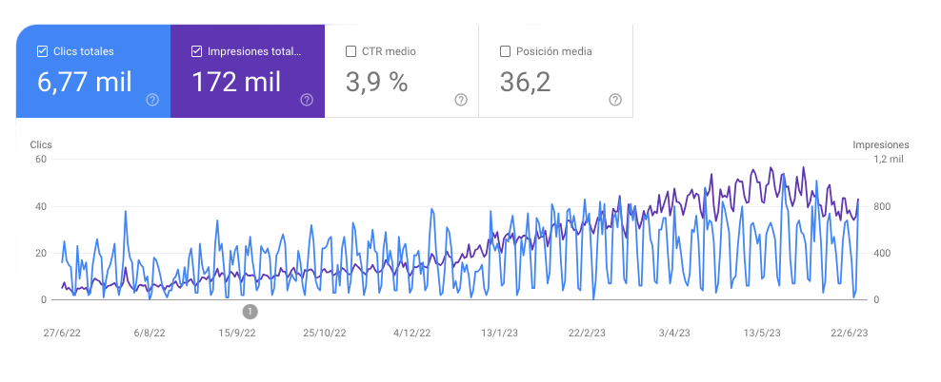Click the 4/12/22 date label
Screen dimensions: 941x382
pyautogui.click(x=411, y=334)
